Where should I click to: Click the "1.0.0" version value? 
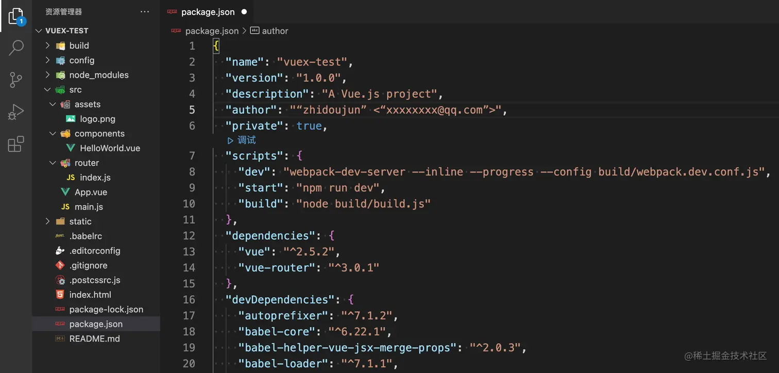(x=318, y=78)
